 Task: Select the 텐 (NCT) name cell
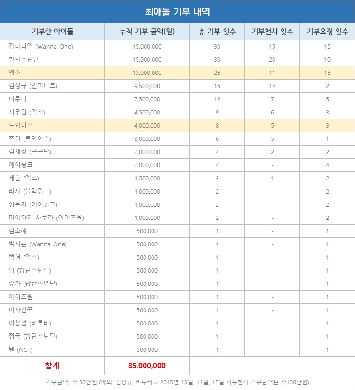click(20, 349)
